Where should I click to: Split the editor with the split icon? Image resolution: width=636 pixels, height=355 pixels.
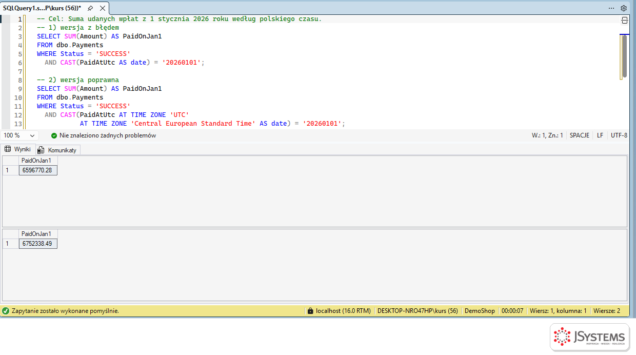pos(624,20)
